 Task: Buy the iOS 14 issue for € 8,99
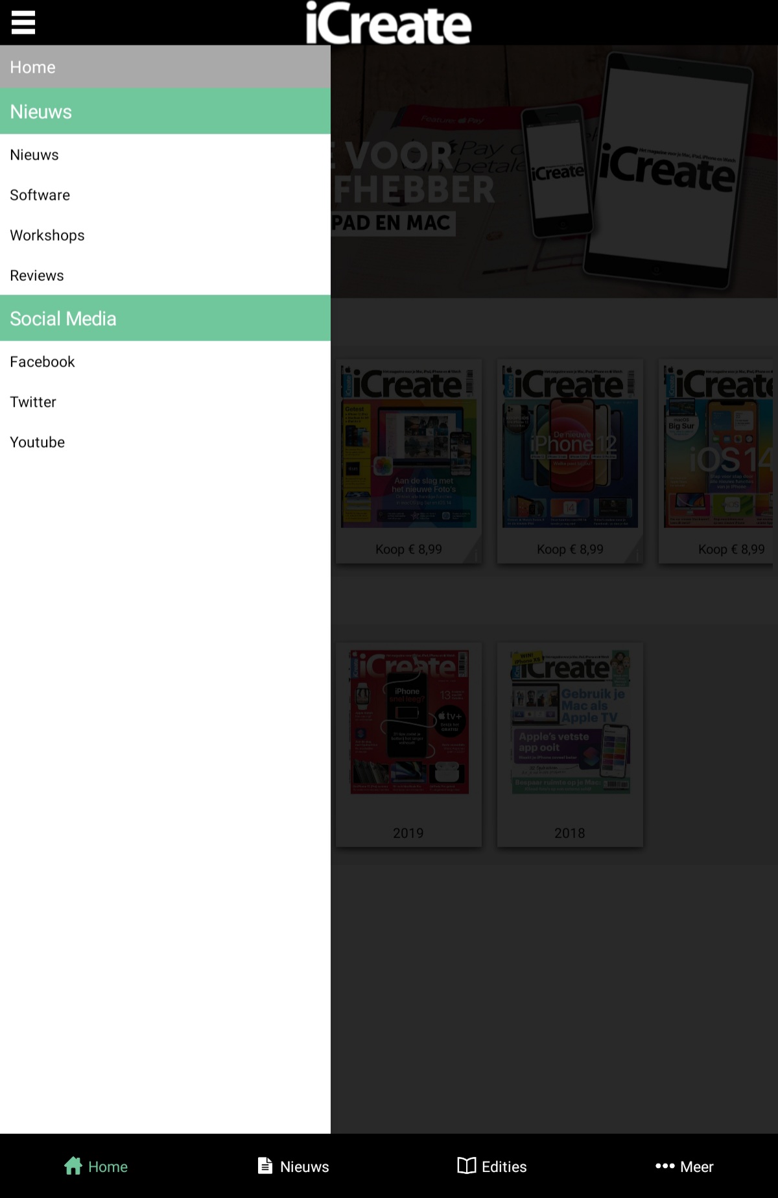pos(731,549)
